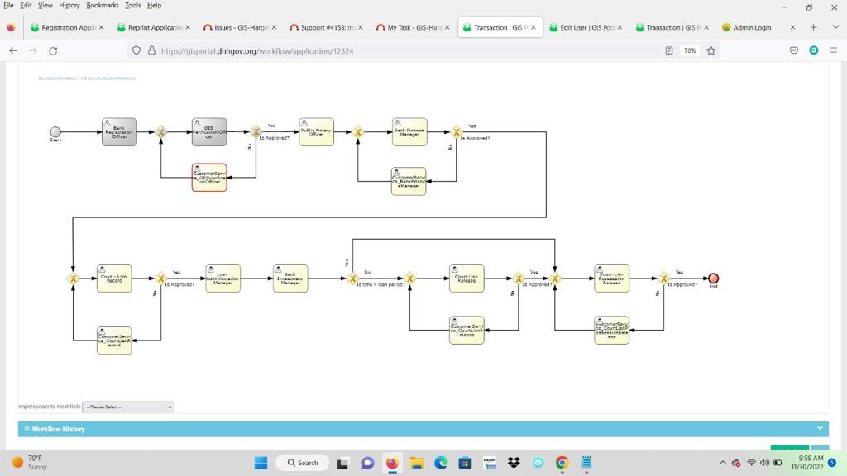Open File Explorer from taskbar
The height and width of the screenshot is (476, 847).
[x=416, y=463]
